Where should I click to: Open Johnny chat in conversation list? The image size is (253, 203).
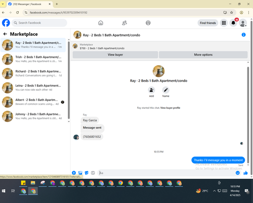[33, 116]
